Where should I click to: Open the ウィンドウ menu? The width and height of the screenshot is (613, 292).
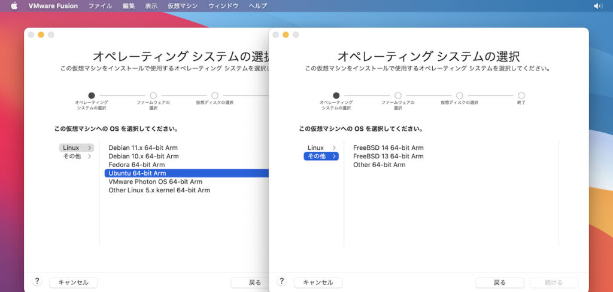point(223,6)
